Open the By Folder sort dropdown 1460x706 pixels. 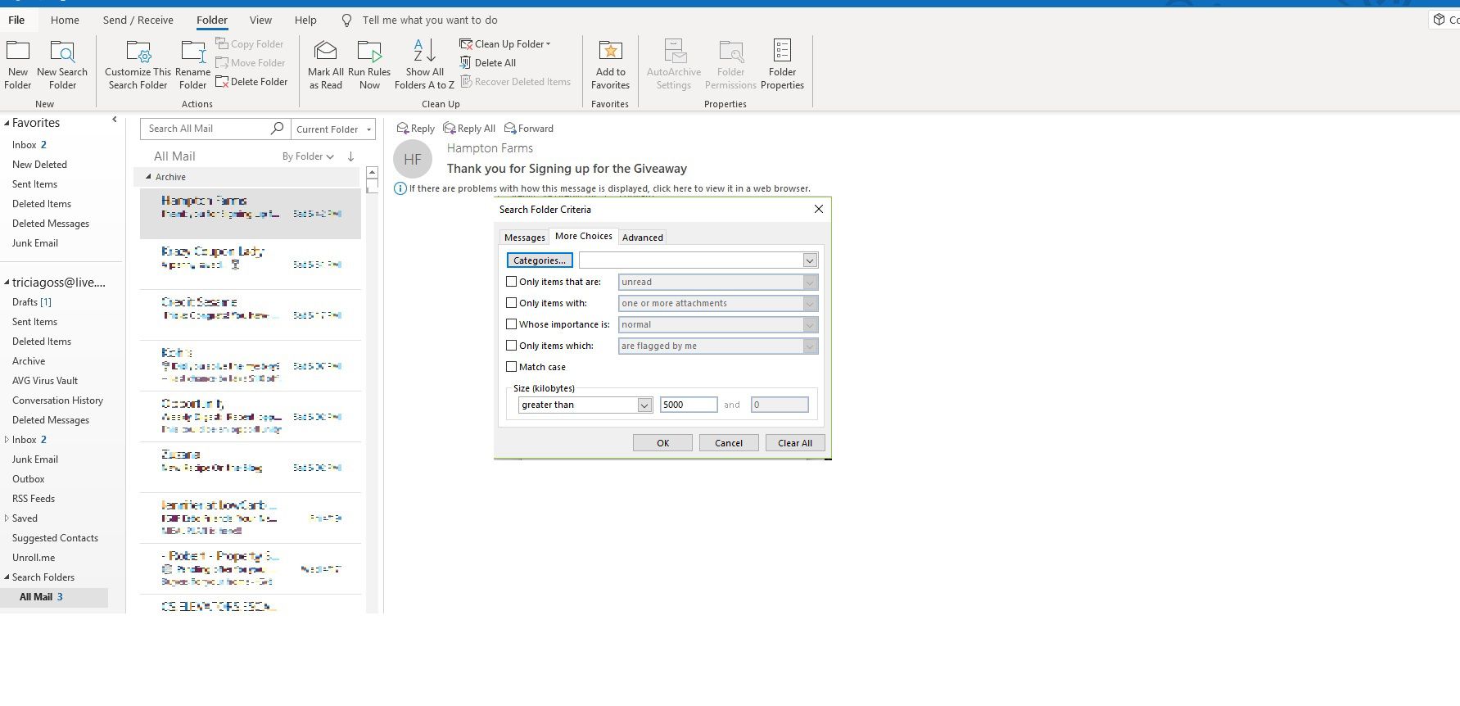pos(308,156)
